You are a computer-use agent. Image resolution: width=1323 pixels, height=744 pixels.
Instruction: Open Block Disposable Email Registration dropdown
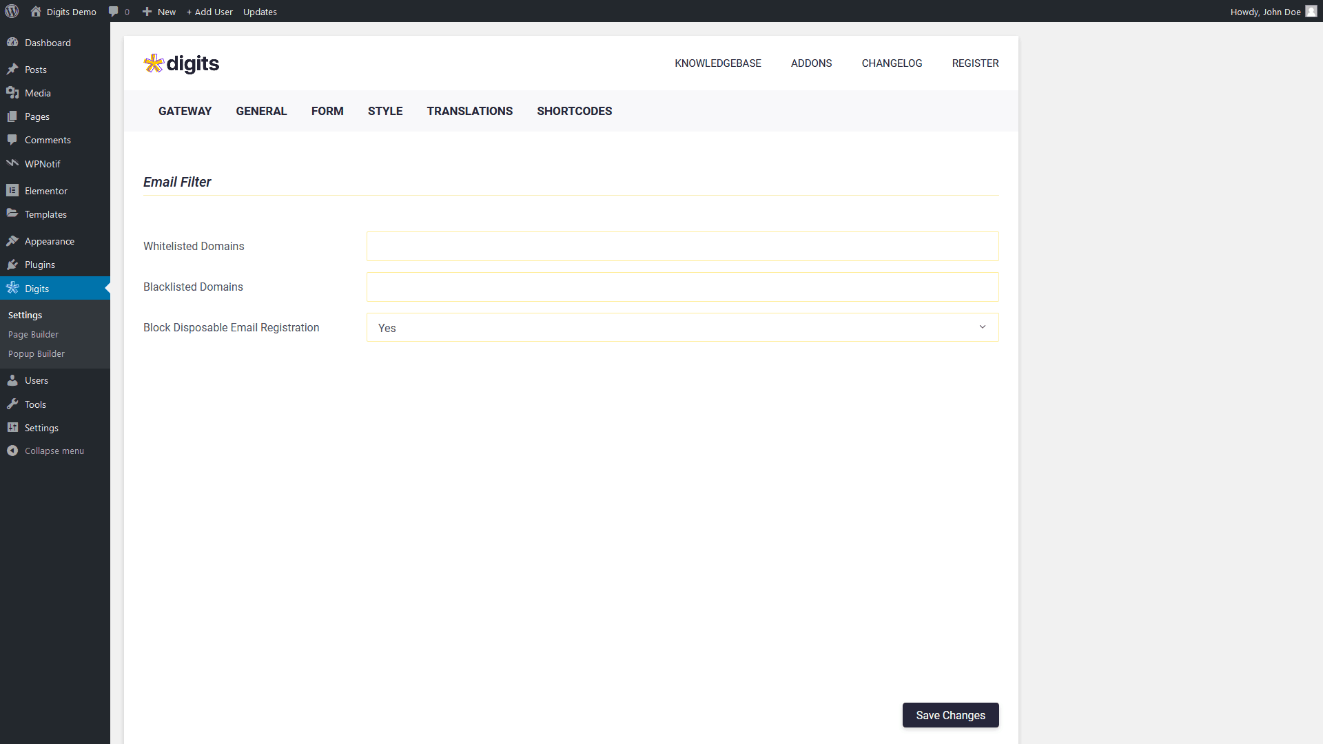(682, 327)
